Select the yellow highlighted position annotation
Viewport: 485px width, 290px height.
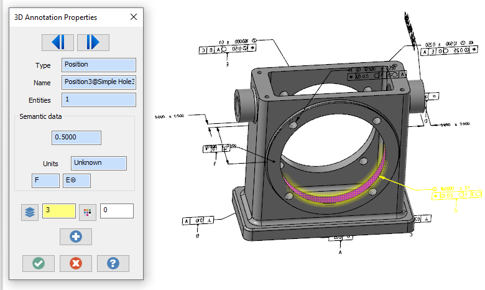click(457, 192)
